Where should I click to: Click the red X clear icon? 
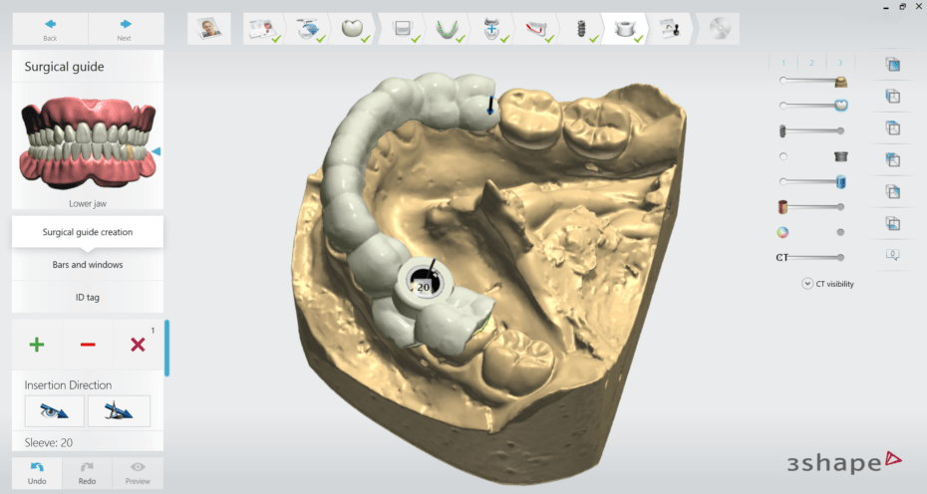pyautogui.click(x=138, y=345)
